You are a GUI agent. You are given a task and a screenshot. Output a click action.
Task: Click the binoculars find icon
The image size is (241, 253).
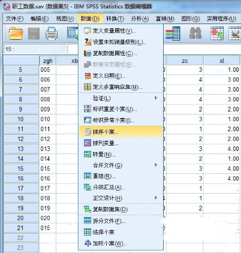coord(195,33)
